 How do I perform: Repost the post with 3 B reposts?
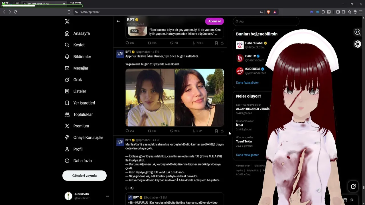tap(151, 131)
